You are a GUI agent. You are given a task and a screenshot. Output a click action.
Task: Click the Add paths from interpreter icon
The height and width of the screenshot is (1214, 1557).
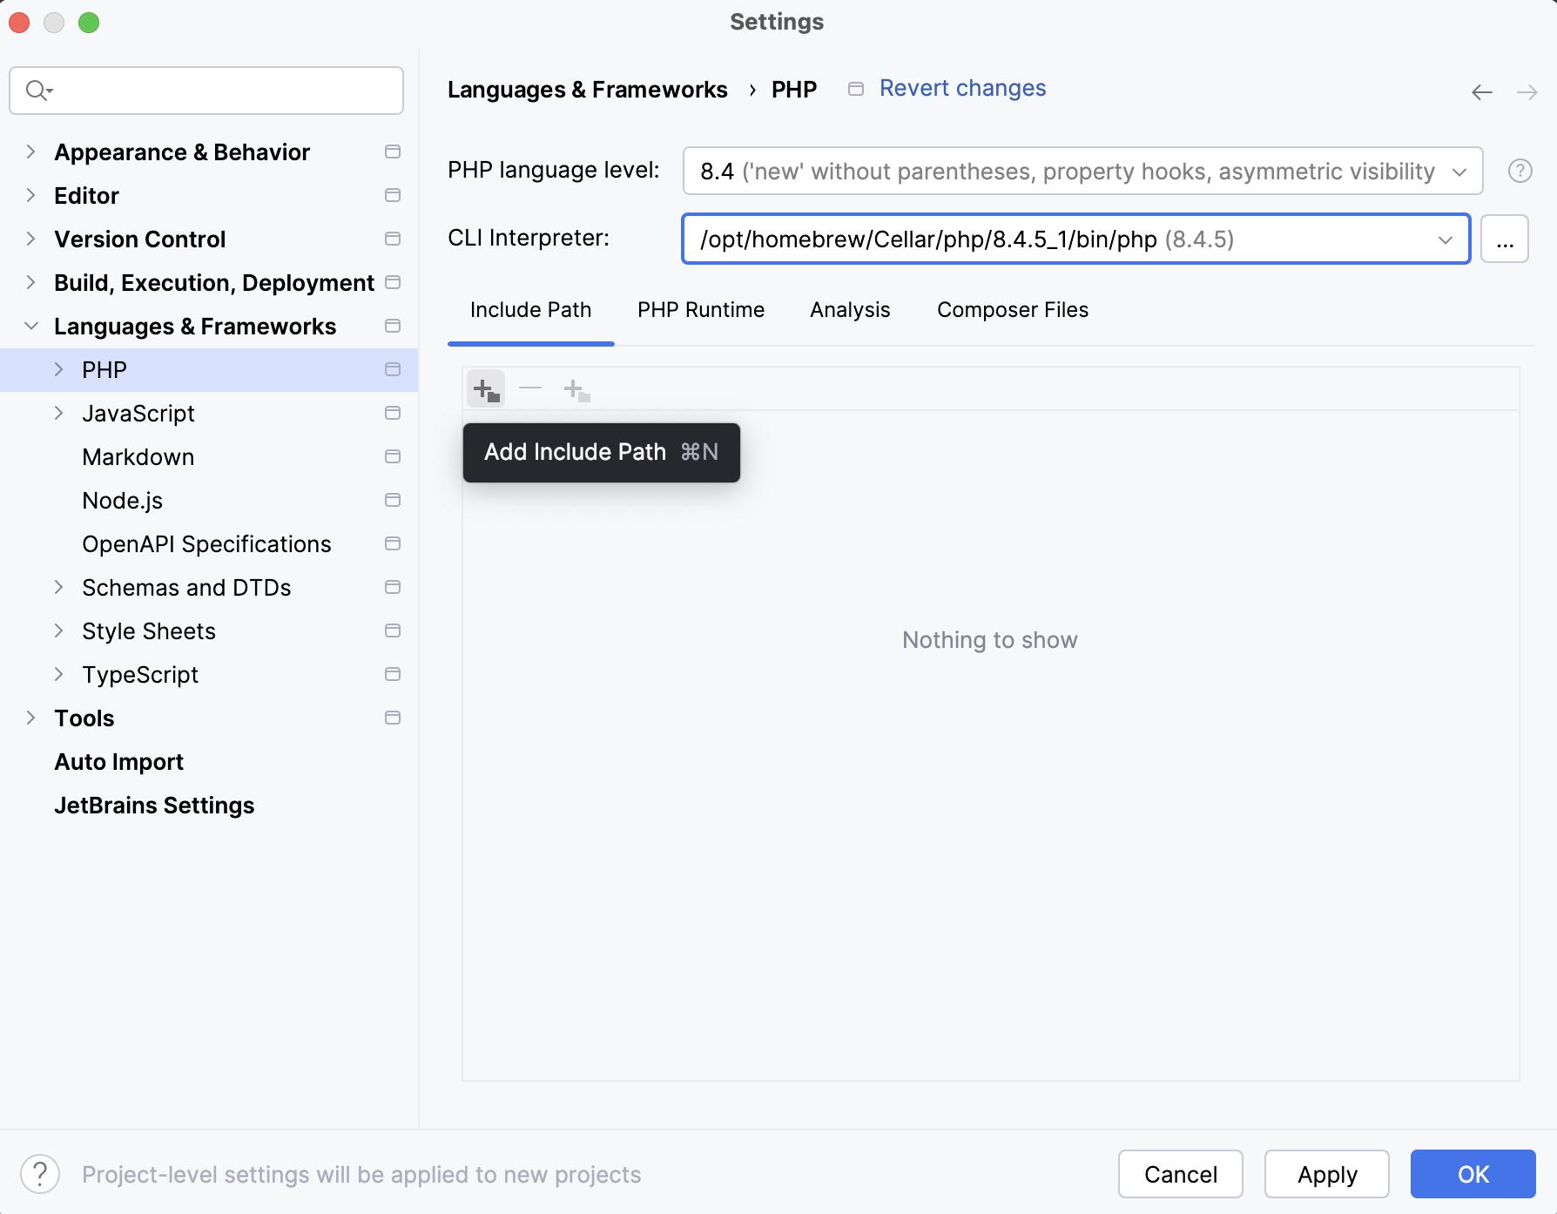[576, 388]
